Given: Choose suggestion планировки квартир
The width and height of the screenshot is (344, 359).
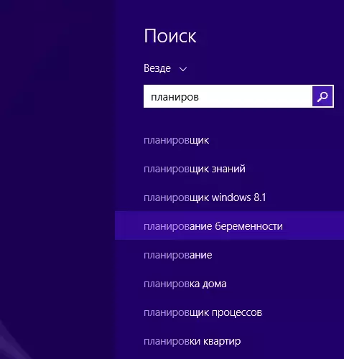Looking at the screenshot, I should (x=229, y=341).
